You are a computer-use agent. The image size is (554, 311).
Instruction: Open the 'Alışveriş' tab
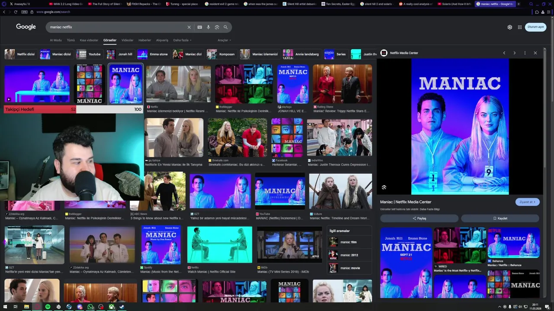click(x=162, y=40)
